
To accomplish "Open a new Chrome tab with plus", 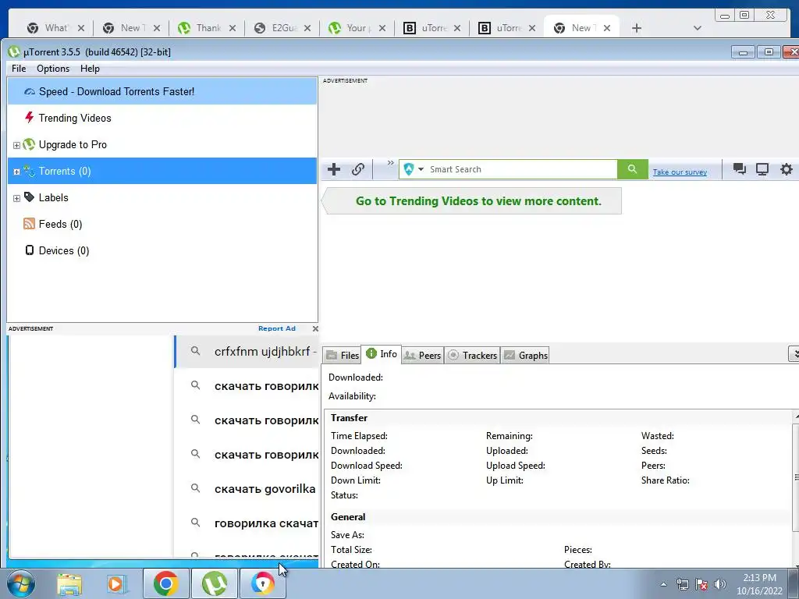I will [x=637, y=28].
